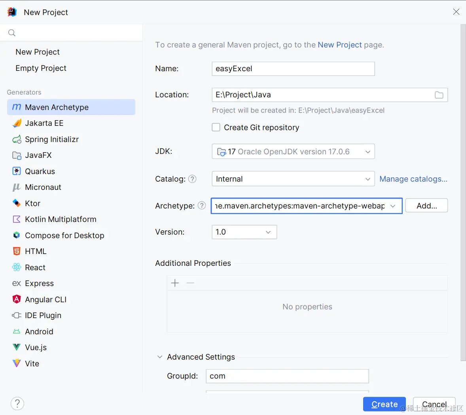Enable Create Git repository checkbox

coord(216,127)
